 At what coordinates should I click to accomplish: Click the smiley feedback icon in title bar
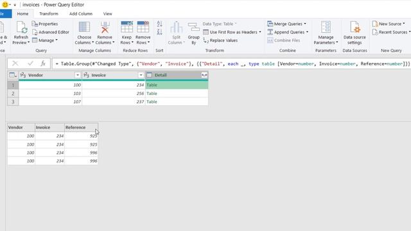pos(5,4)
